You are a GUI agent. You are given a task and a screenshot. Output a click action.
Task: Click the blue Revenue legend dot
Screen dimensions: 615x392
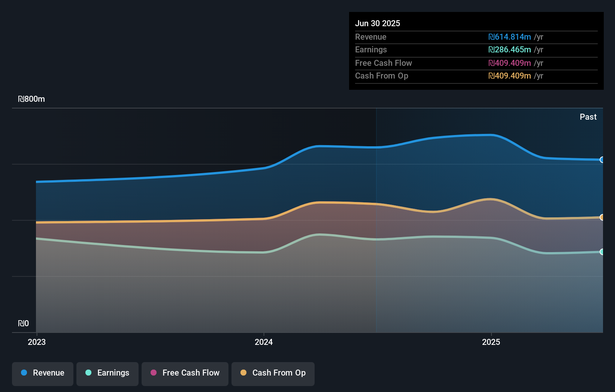pyautogui.click(x=23, y=373)
